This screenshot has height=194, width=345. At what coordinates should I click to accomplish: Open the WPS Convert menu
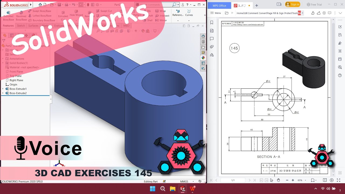(263, 13)
